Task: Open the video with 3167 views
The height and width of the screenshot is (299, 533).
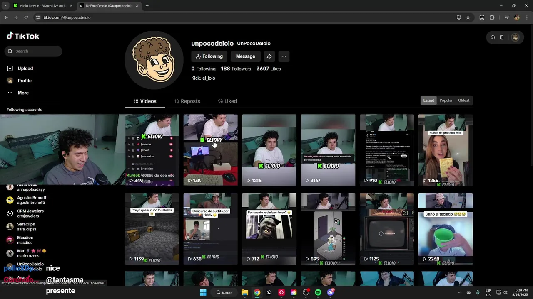Action: pos(328,150)
